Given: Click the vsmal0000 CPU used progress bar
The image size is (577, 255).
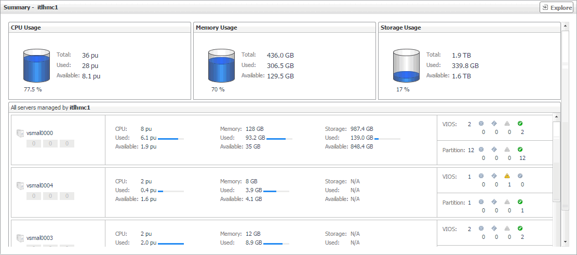Looking at the screenshot, I should 170,139.
